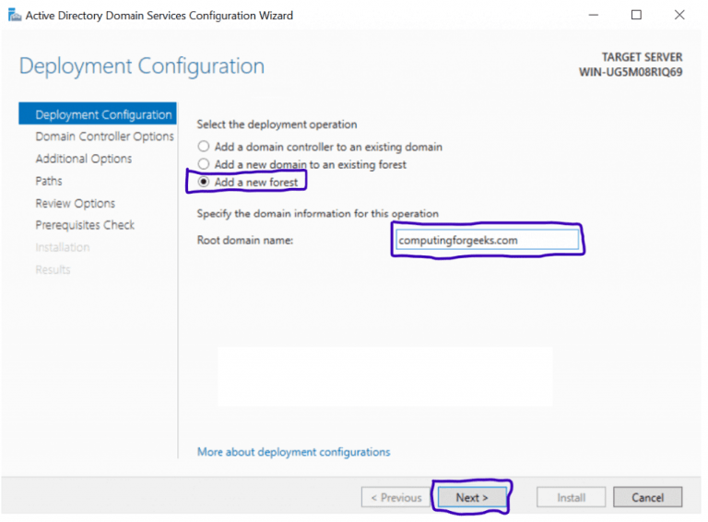Image resolution: width=708 pixels, height=522 pixels.
Task: Open the Paths step
Action: (x=49, y=181)
